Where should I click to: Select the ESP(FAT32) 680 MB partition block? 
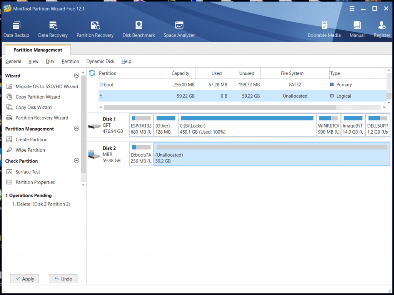coord(141,125)
